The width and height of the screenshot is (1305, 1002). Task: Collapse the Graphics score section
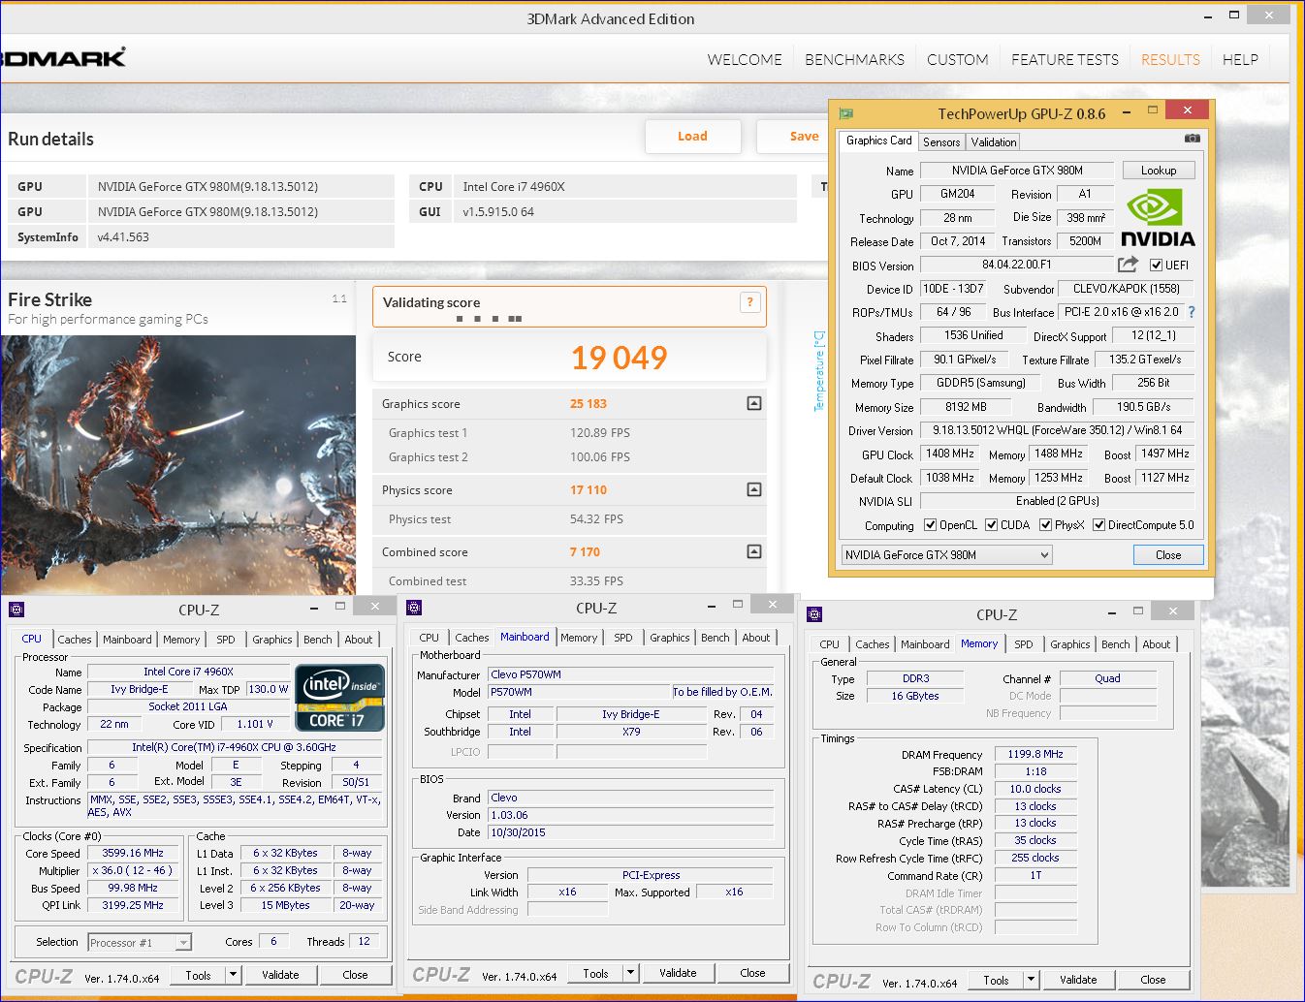tap(754, 403)
